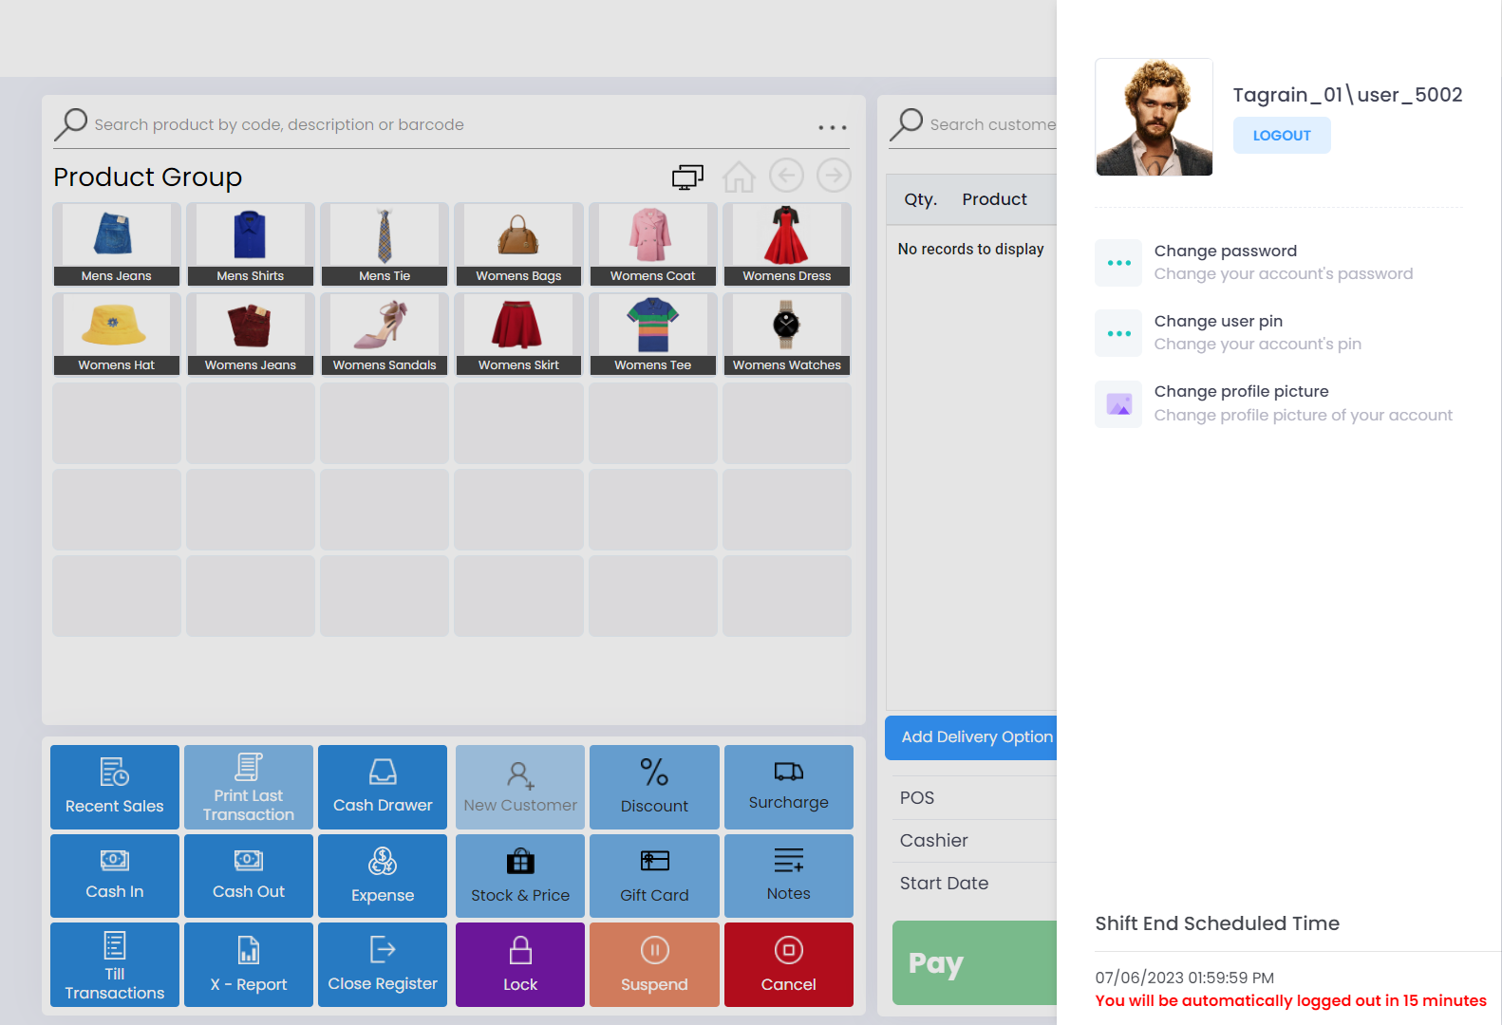Click the dual monitor display icon
This screenshot has width=1502, height=1025.
pos(687,177)
